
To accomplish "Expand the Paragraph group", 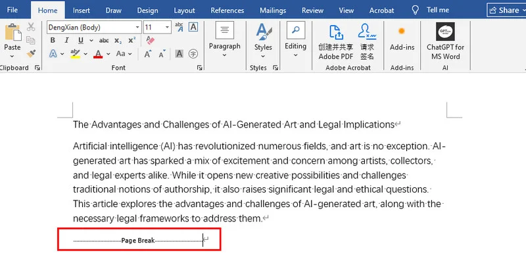I will click(x=224, y=55).
